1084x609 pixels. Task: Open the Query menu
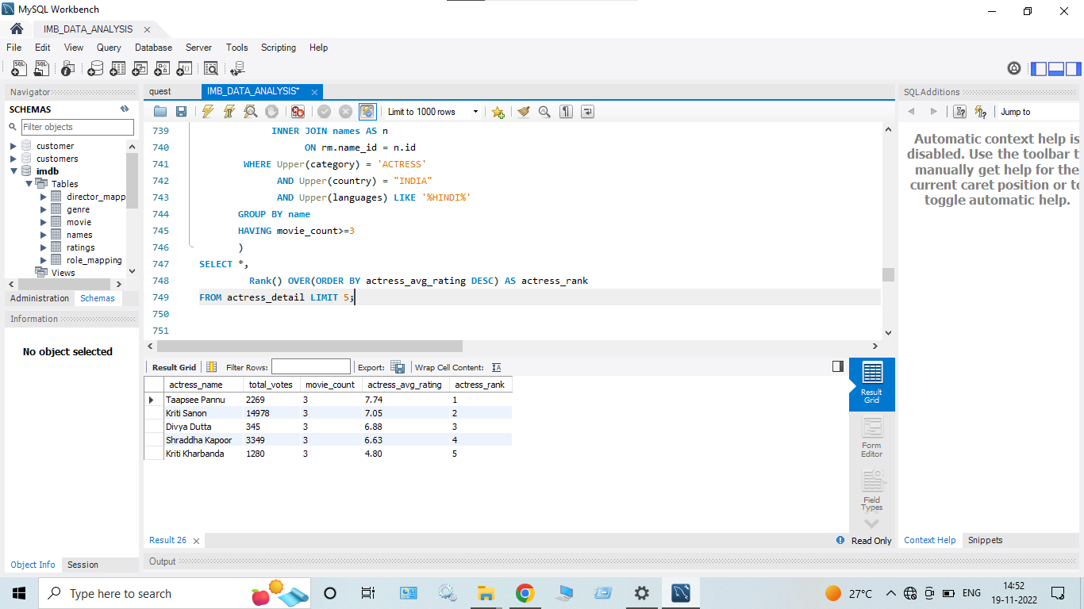coord(109,48)
